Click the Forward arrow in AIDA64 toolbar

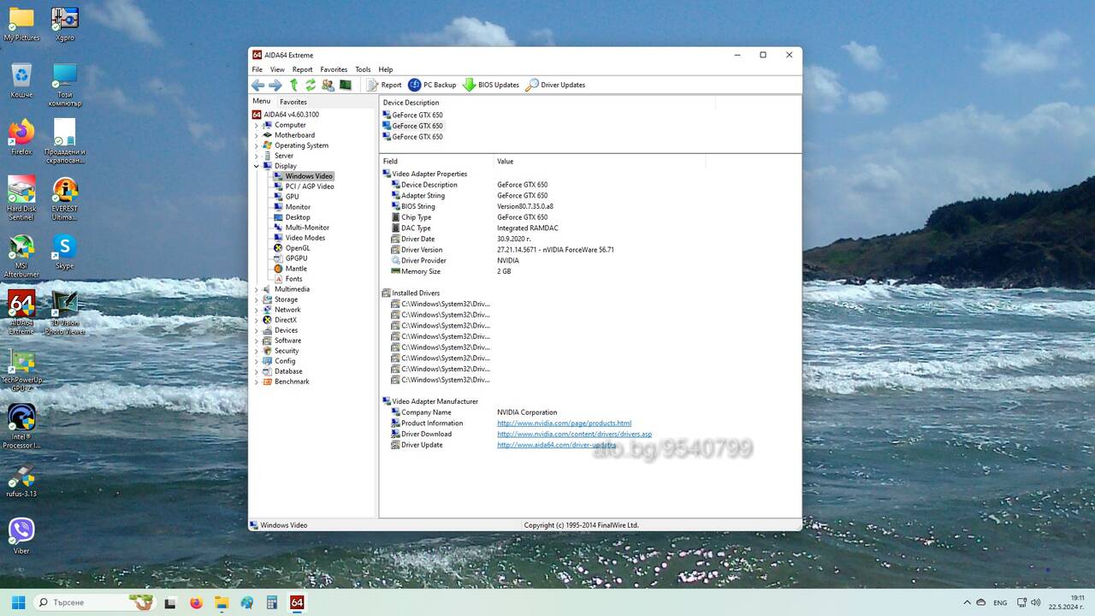click(275, 85)
